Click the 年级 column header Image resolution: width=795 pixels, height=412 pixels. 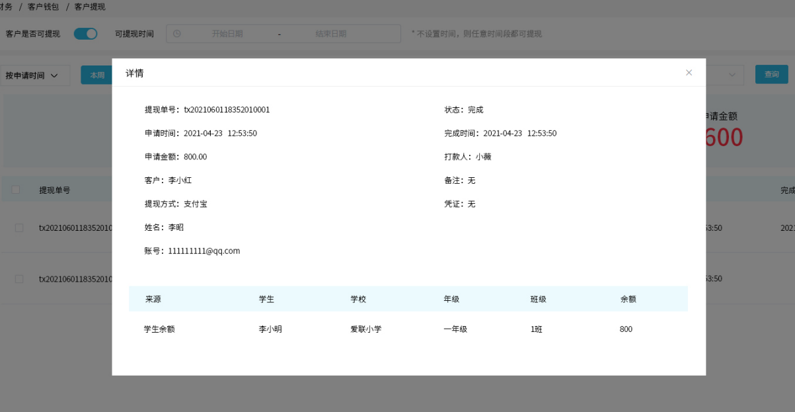[451, 300]
